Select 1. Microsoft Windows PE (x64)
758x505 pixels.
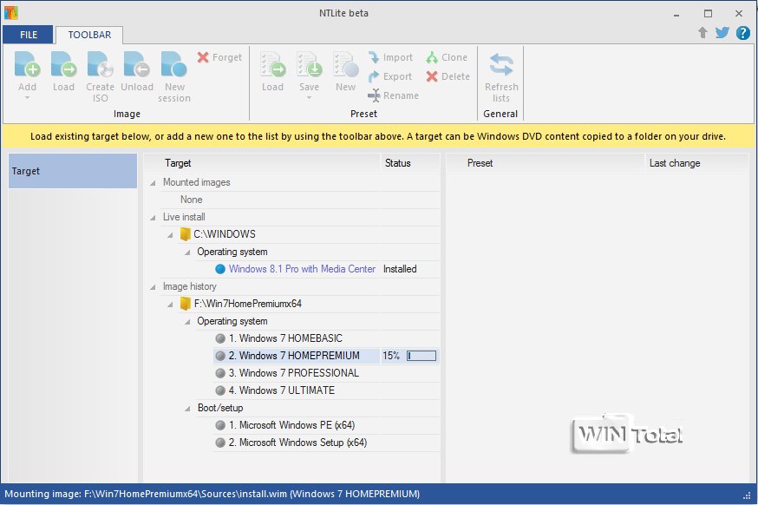click(292, 425)
